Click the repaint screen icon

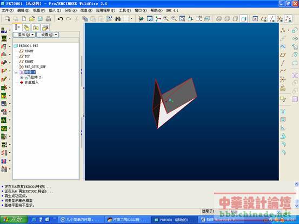[x=150, y=19]
